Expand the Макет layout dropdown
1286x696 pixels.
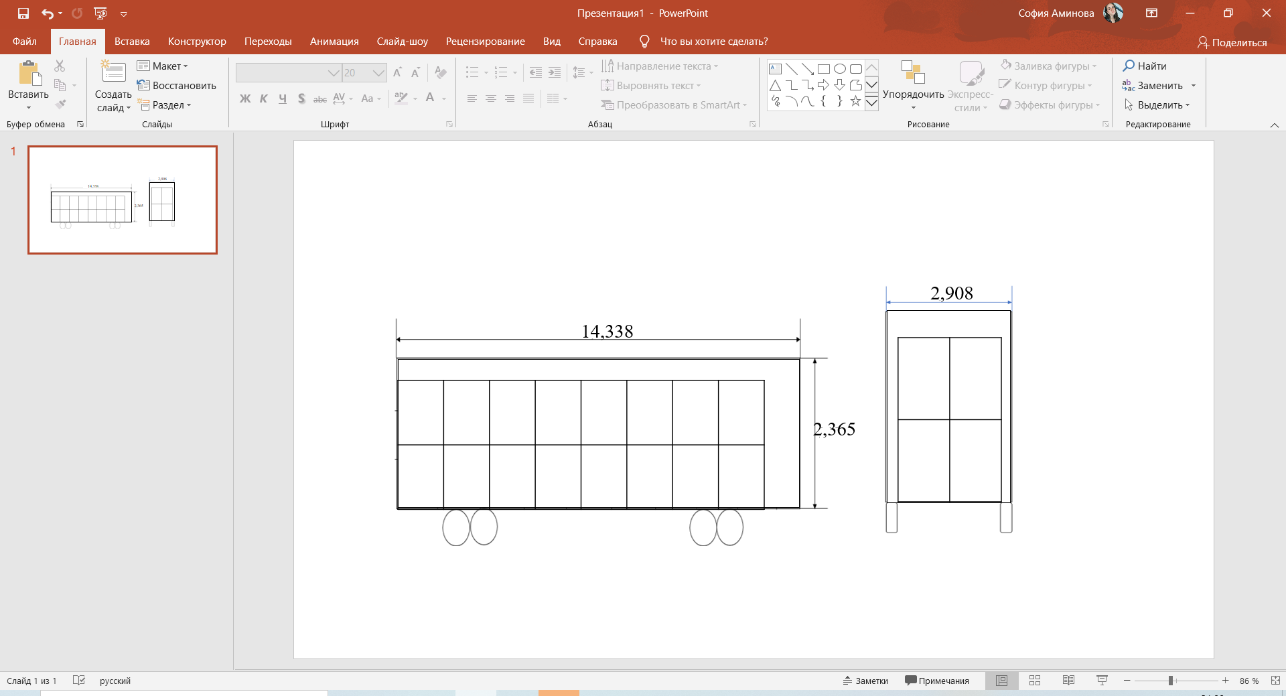163,66
